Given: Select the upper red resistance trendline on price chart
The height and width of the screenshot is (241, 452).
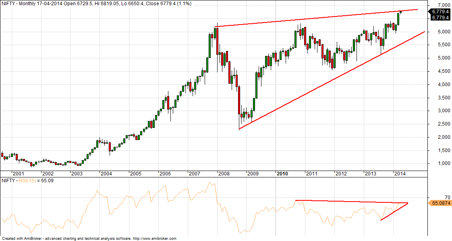Looking at the screenshot, I should coord(314,19).
